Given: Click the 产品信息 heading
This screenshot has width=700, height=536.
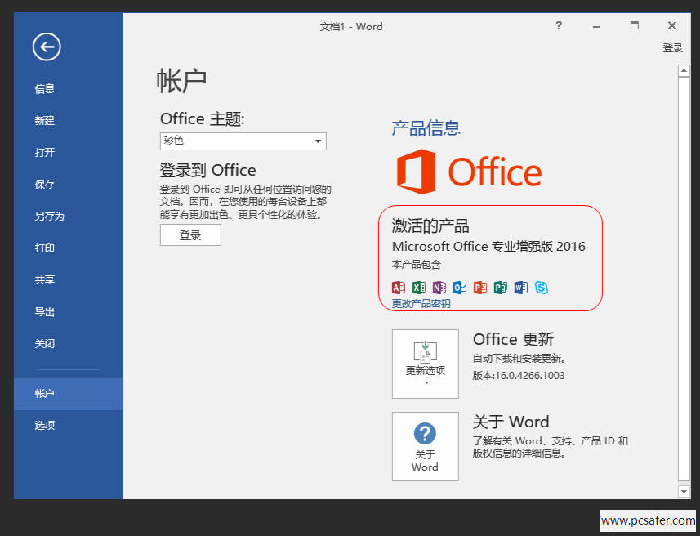Looking at the screenshot, I should (426, 128).
